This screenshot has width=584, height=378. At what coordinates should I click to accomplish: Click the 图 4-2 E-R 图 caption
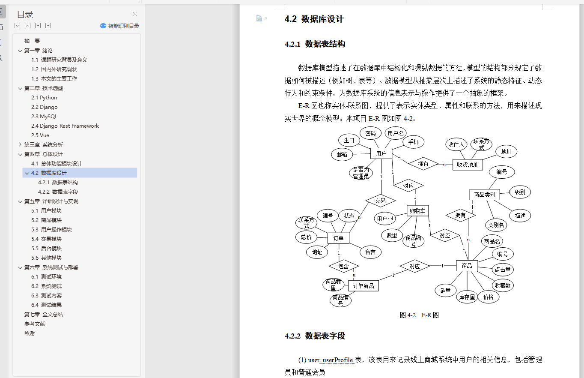[x=419, y=315]
